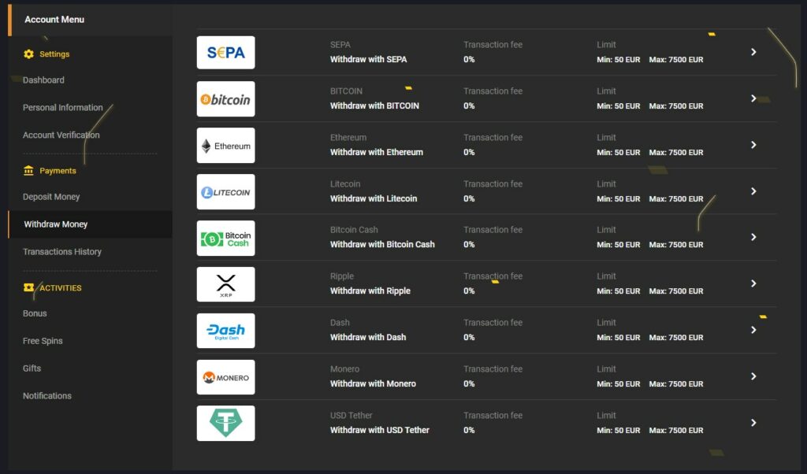The image size is (807, 474).
Task: Go to Transactions History page
Action: (62, 252)
